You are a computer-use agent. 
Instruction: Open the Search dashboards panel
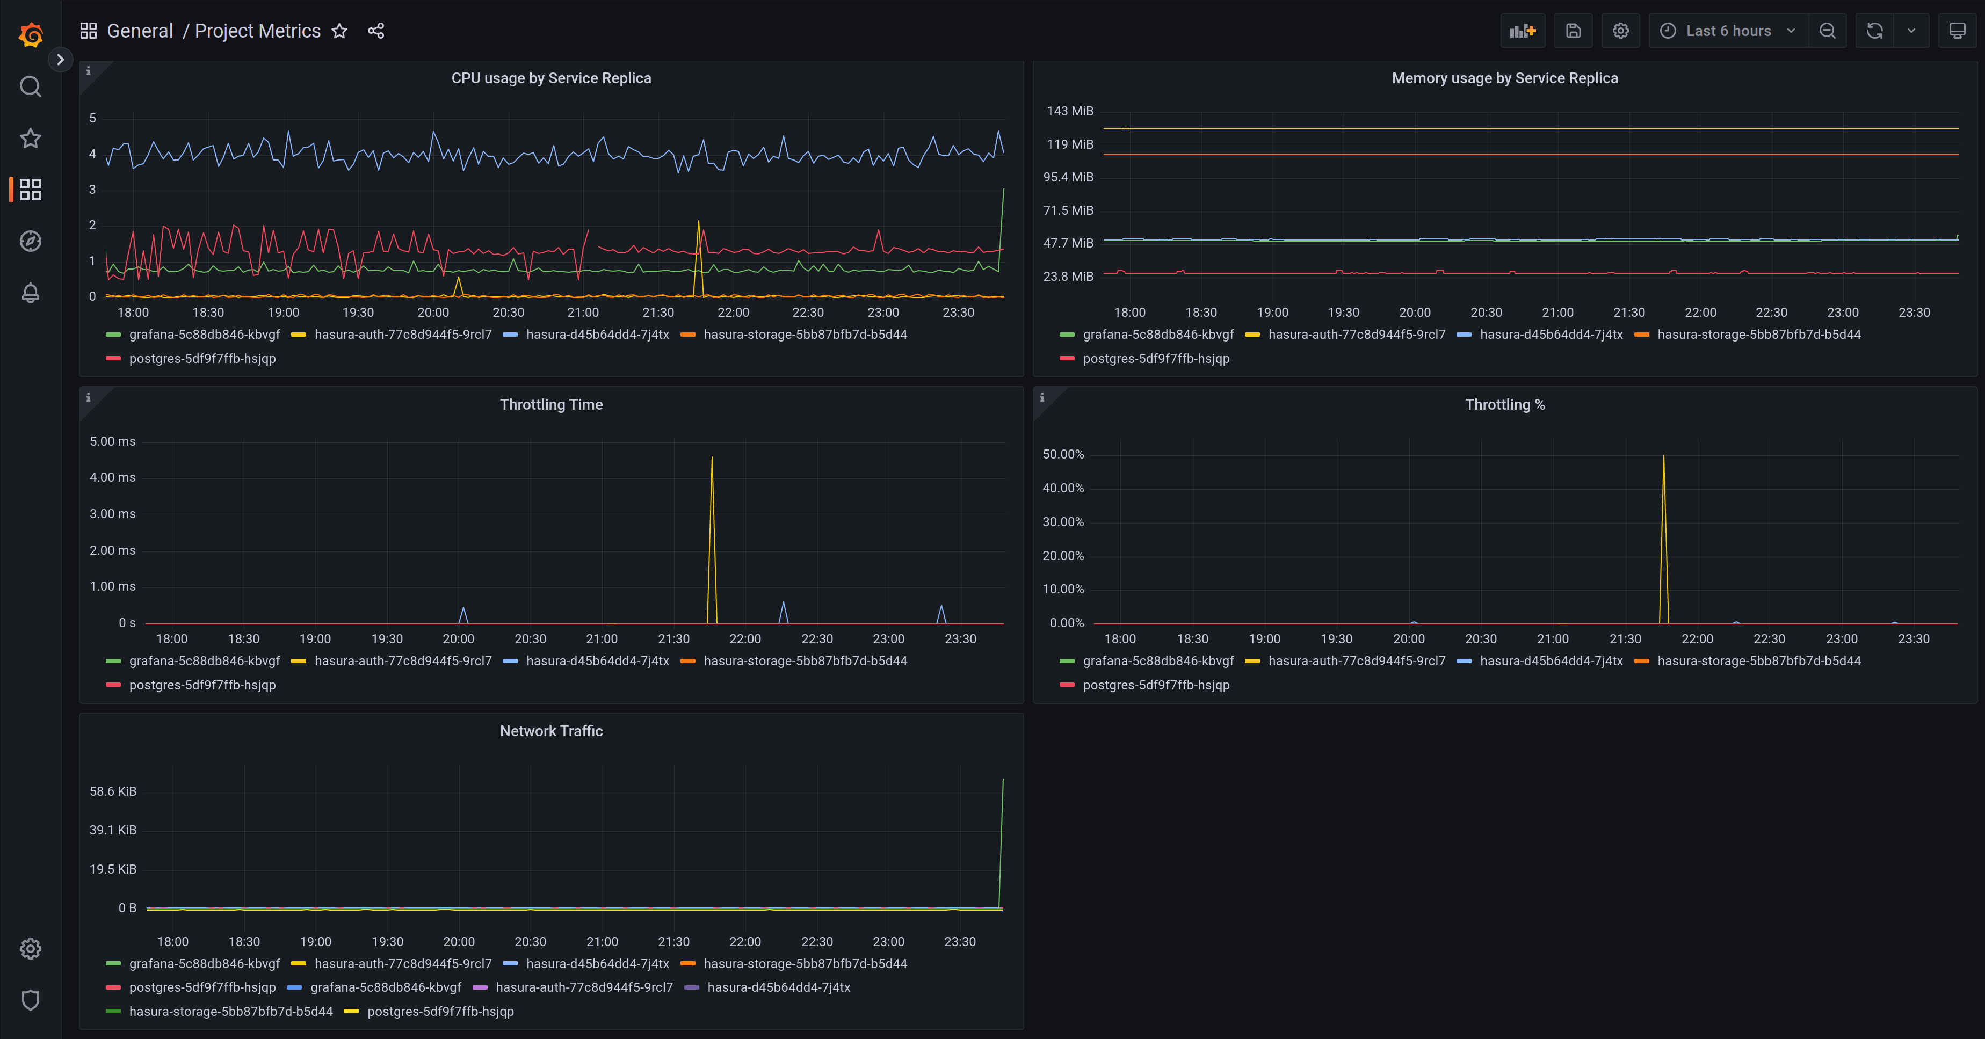pos(30,86)
